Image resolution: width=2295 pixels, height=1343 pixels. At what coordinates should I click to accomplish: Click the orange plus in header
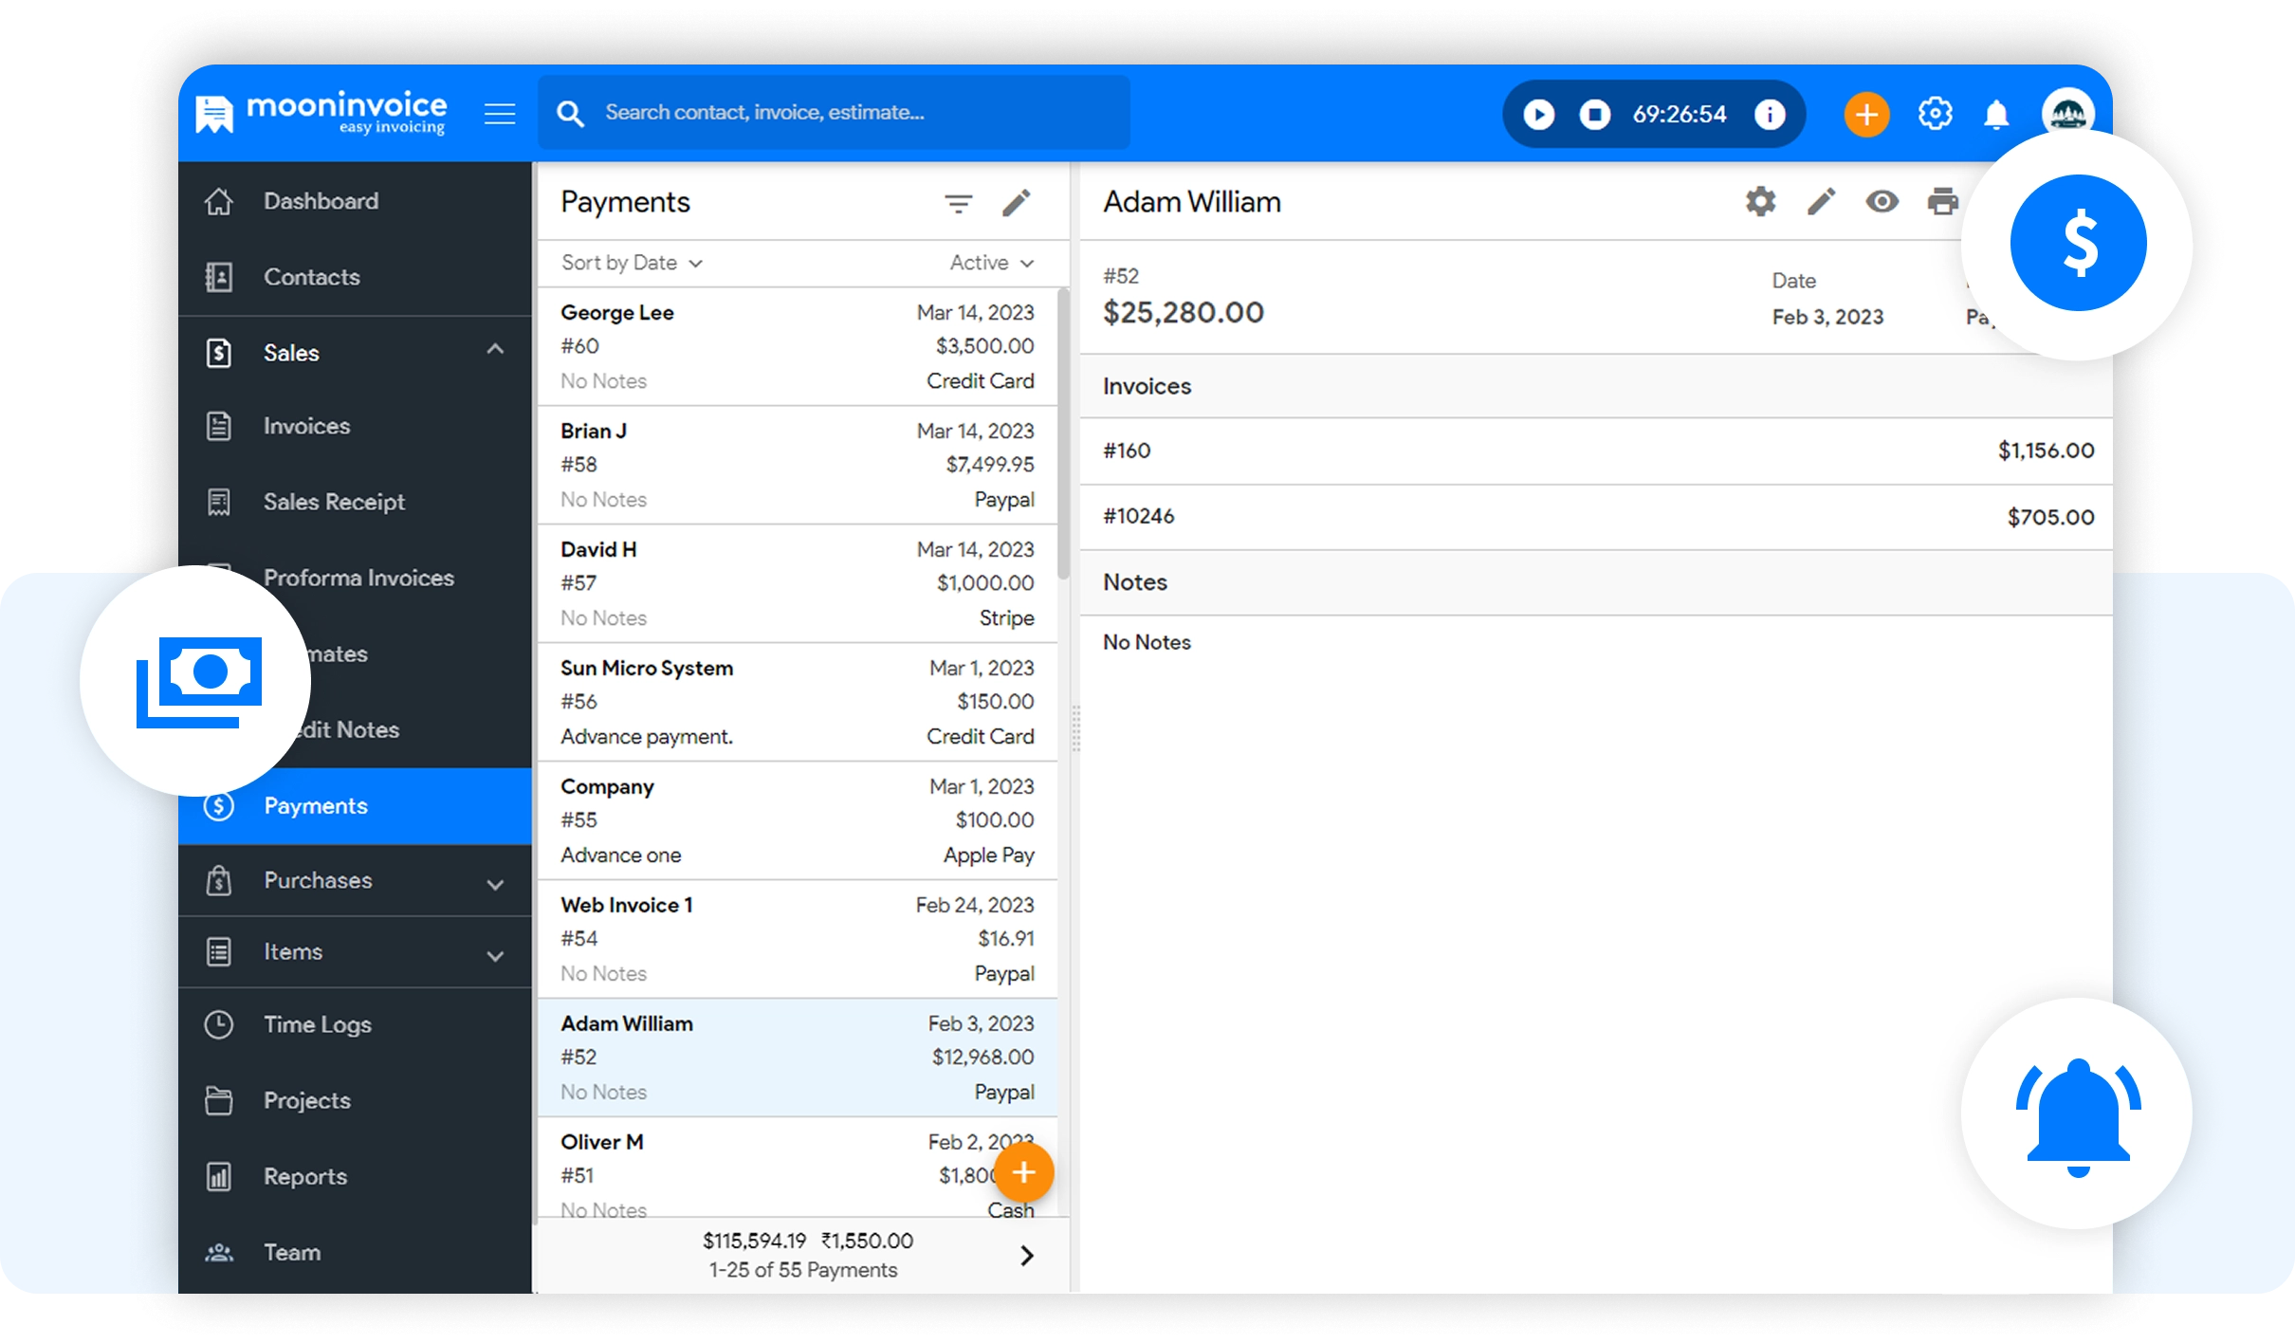click(x=1865, y=115)
